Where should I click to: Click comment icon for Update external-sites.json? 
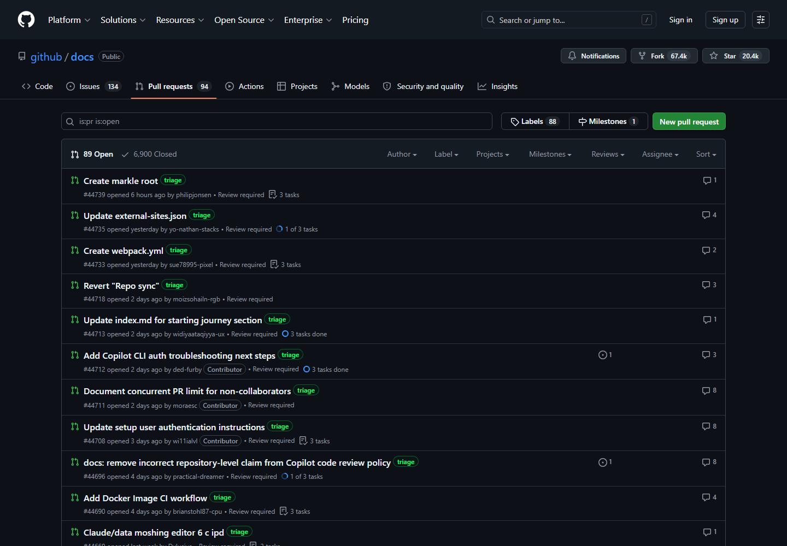tap(706, 215)
